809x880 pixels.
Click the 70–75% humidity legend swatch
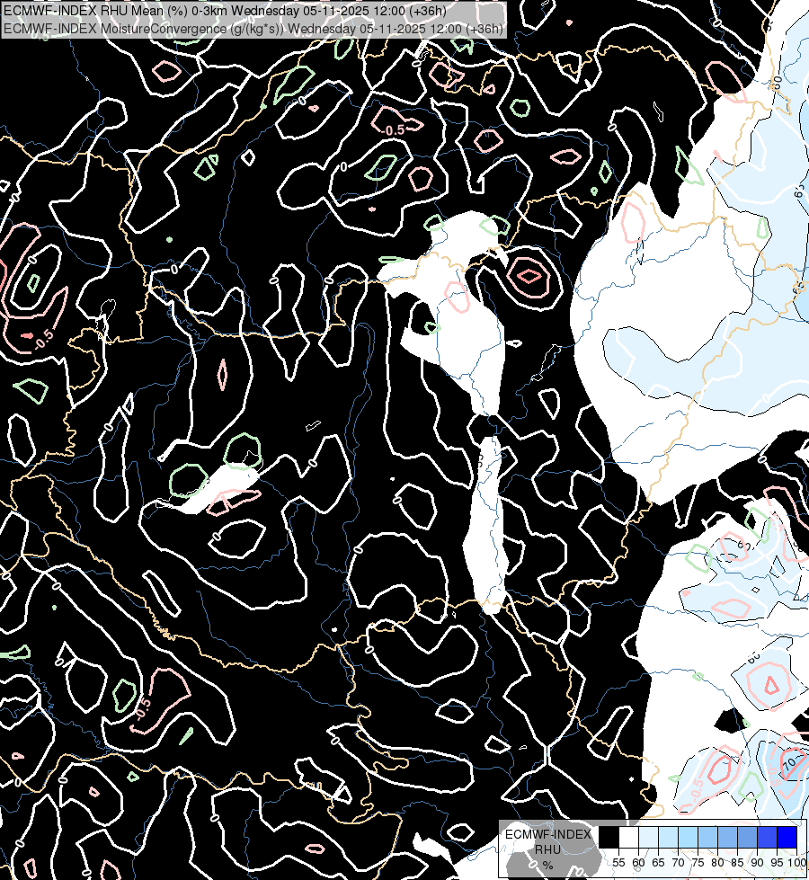(x=688, y=837)
